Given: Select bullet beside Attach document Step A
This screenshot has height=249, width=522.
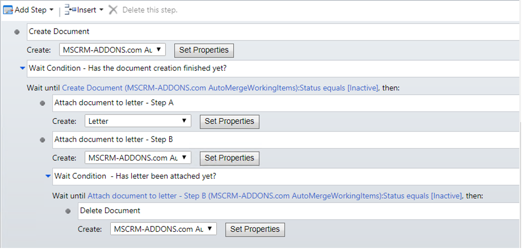Looking at the screenshot, I should (42, 103).
